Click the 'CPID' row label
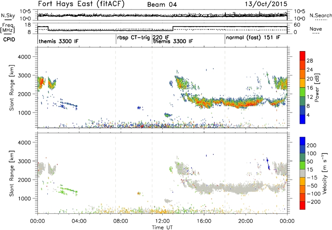332x230 pixels. [x=9, y=39]
